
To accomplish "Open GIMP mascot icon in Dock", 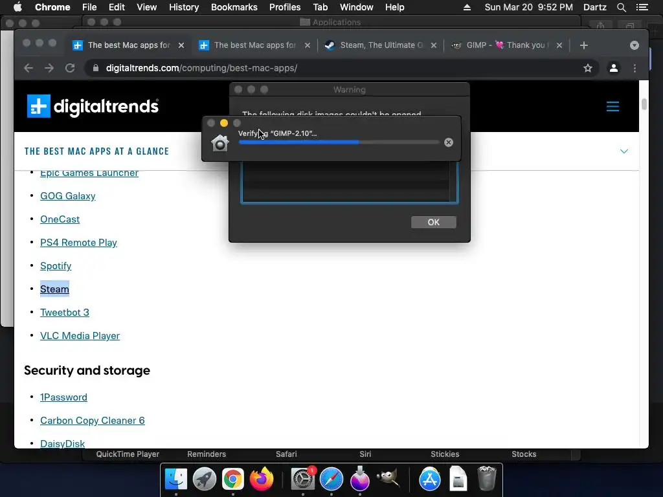I will pyautogui.click(x=388, y=478).
